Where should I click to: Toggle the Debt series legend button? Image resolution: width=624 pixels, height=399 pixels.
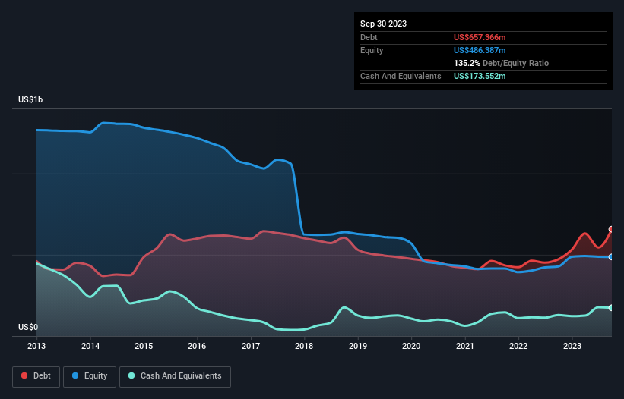click(36, 376)
